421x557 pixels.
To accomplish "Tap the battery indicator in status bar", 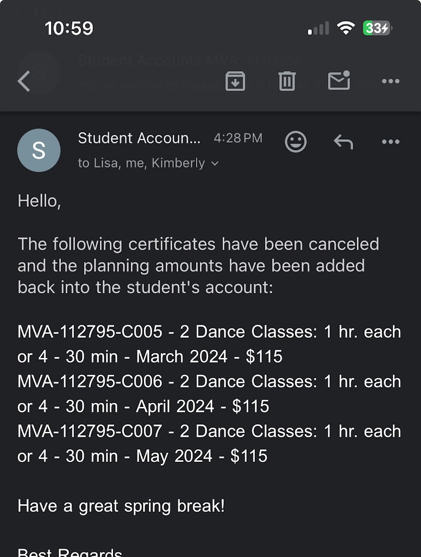I will click(x=377, y=28).
